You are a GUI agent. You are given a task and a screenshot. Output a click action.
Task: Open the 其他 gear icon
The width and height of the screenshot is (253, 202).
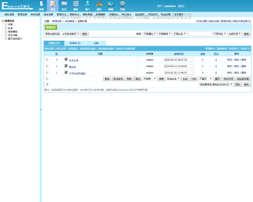coord(122,4)
